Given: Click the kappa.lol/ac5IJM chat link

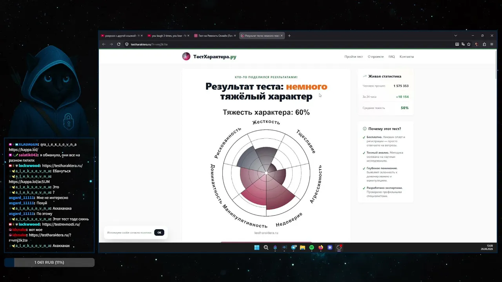Looking at the screenshot, I should 29,182.
